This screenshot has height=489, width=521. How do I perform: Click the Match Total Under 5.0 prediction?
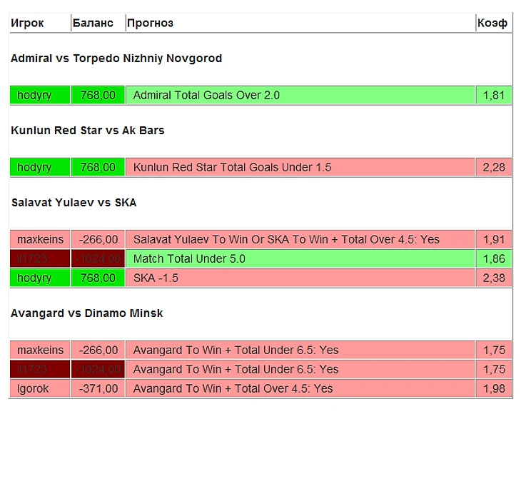tap(300, 258)
